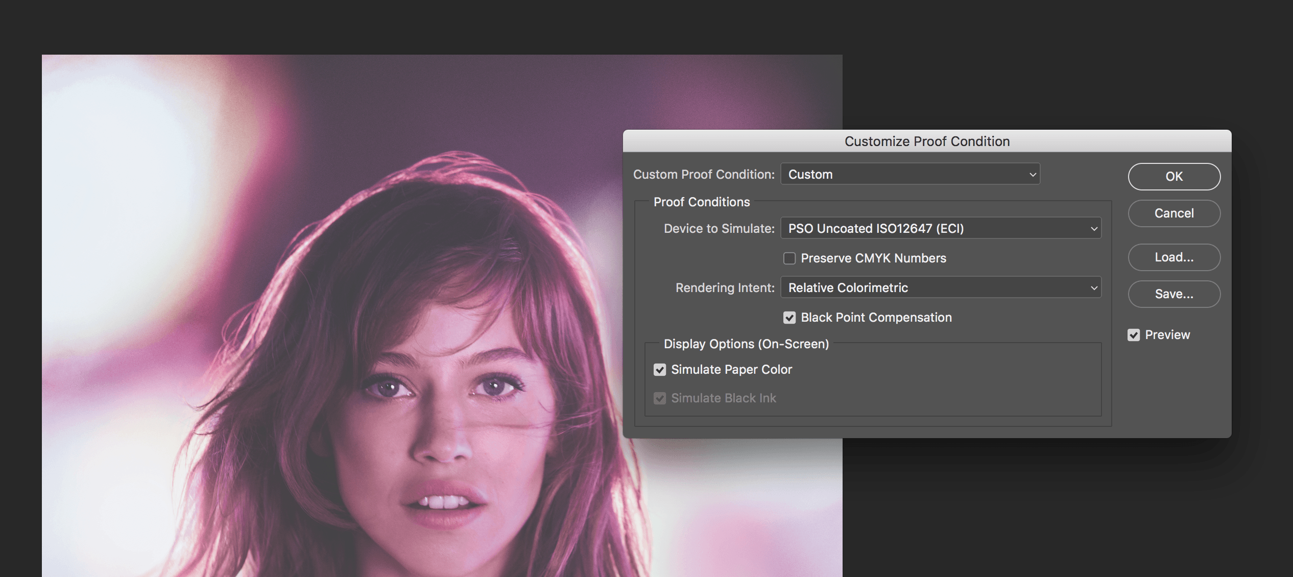Click the chevron on the Device to Simulate field

pos(1093,228)
